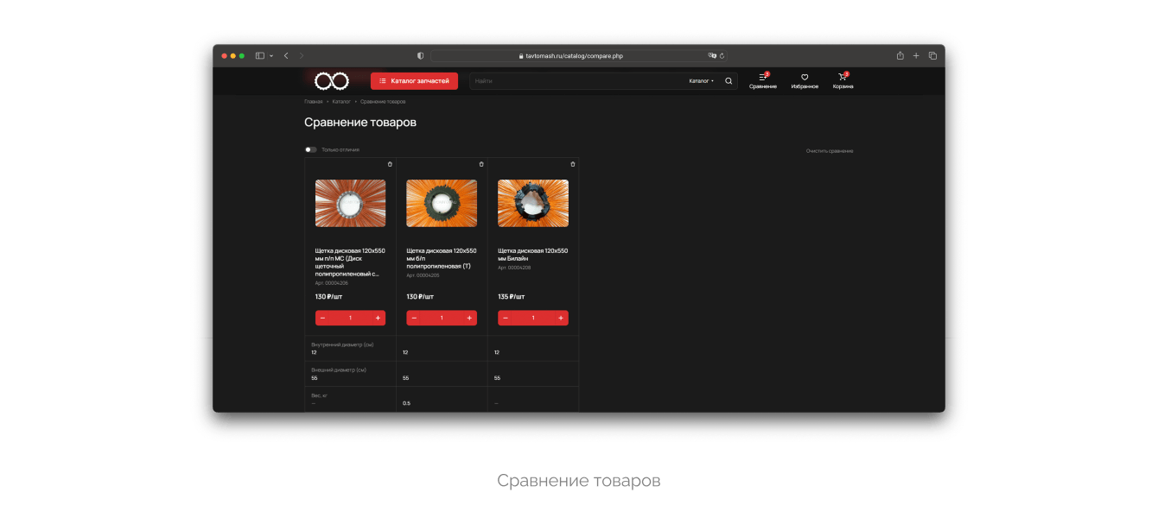
Task: Open the Каталог запчастей menu
Action: click(414, 81)
